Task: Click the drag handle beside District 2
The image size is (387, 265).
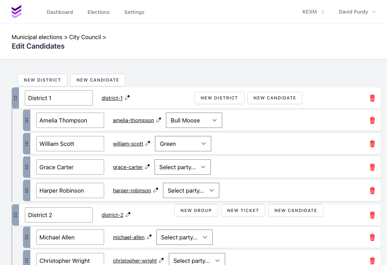Action: pos(15,215)
